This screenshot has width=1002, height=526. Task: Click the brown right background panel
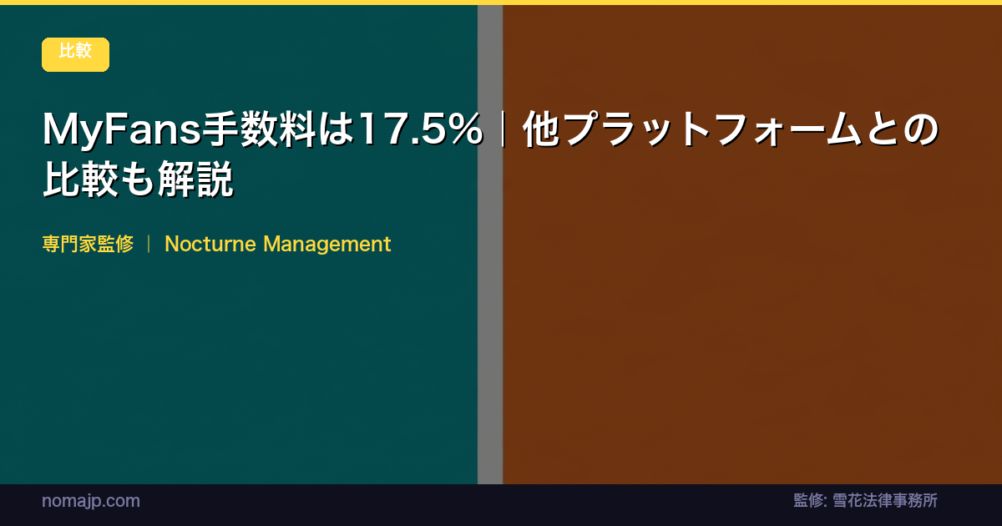751,351
